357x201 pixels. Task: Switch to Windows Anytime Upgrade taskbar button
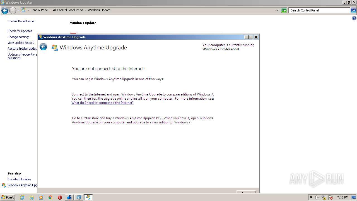(88, 197)
